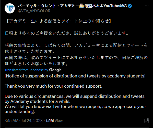Click the バーチャル・タレント・アカデミー display name
Viewport: 153px width, 128px height.
tap(48, 6)
